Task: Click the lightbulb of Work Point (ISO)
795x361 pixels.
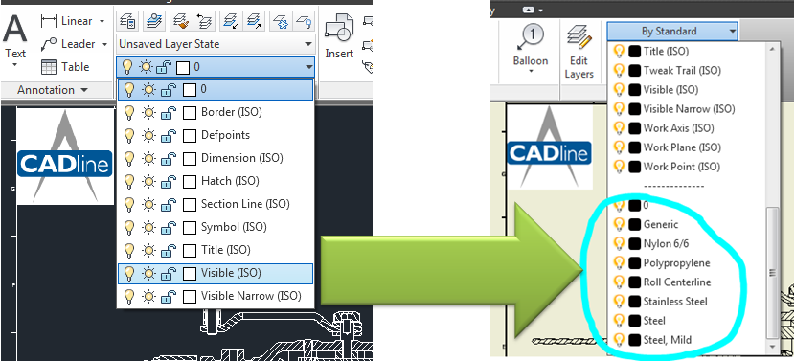Action: click(x=619, y=167)
